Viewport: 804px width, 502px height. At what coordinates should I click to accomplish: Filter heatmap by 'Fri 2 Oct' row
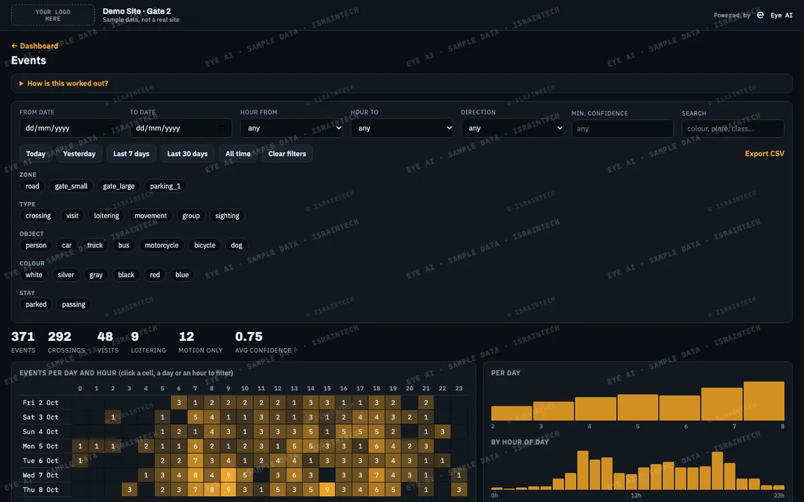(x=41, y=403)
